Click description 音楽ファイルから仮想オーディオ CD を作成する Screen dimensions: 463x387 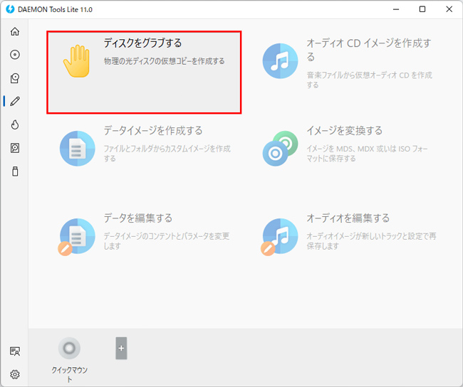click(369, 80)
